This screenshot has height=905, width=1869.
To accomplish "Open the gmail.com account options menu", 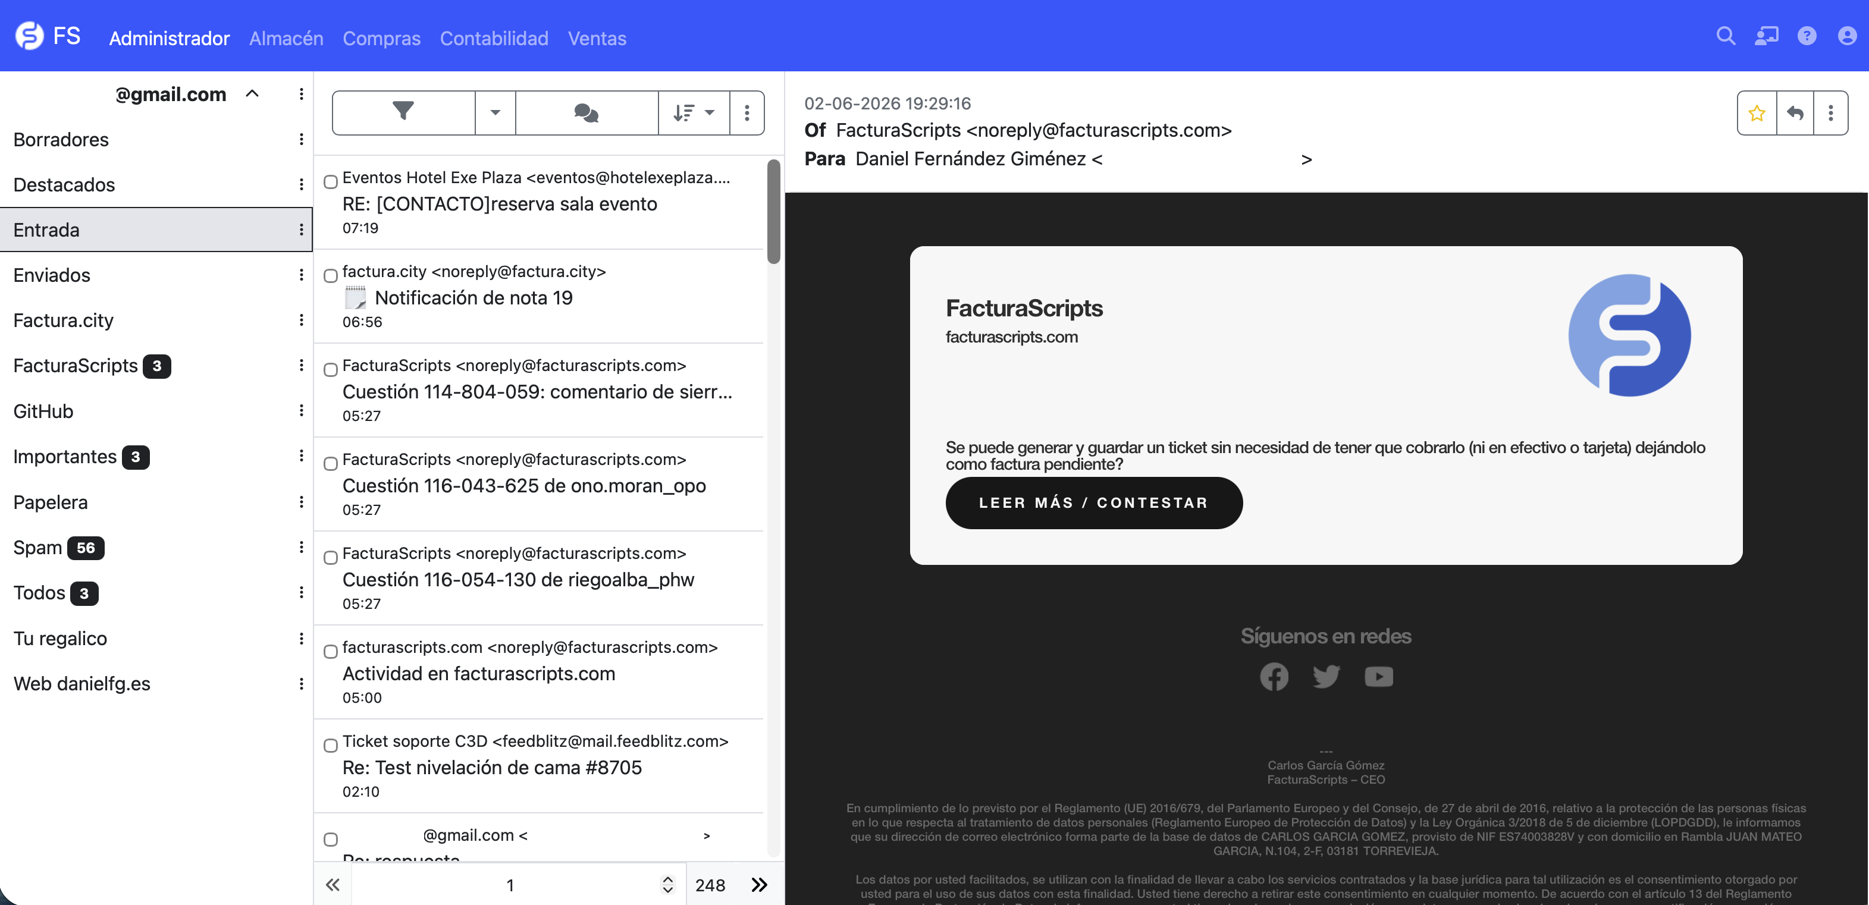I will pyautogui.click(x=301, y=93).
